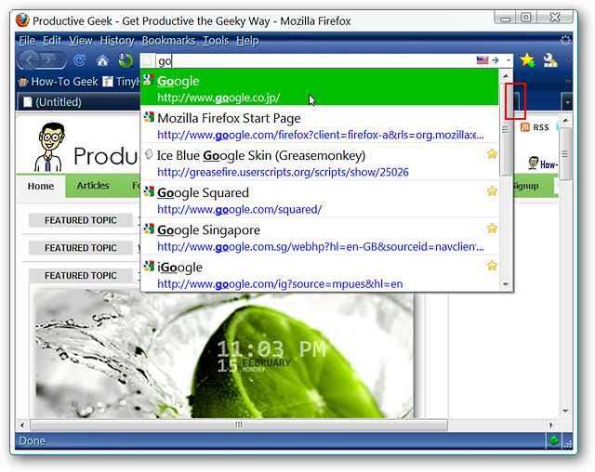Click the RSS feed icon
Viewport: 595px width, 472px height.
pos(524,127)
